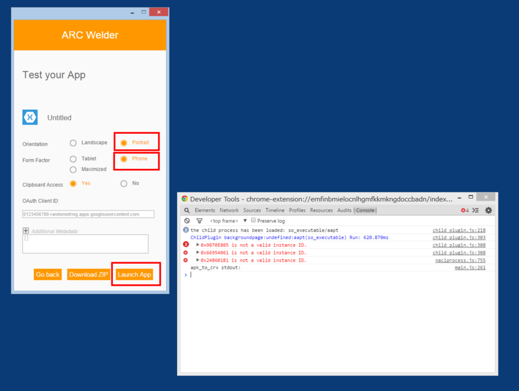This screenshot has width=519, height=391.
Task: Click the Chrome icon in Developer Tools title
Action: [x=185, y=199]
